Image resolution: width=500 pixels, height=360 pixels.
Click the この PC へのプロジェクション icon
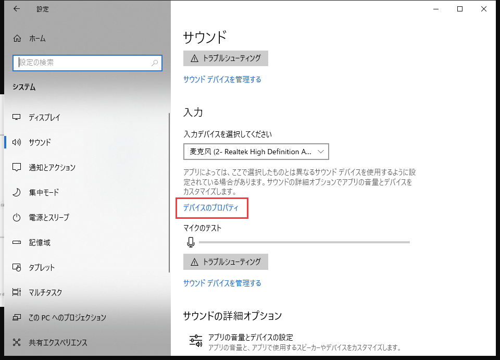[16, 317]
